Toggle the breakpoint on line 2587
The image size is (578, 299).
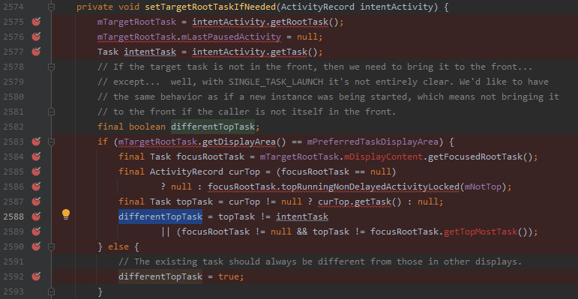[x=36, y=202]
